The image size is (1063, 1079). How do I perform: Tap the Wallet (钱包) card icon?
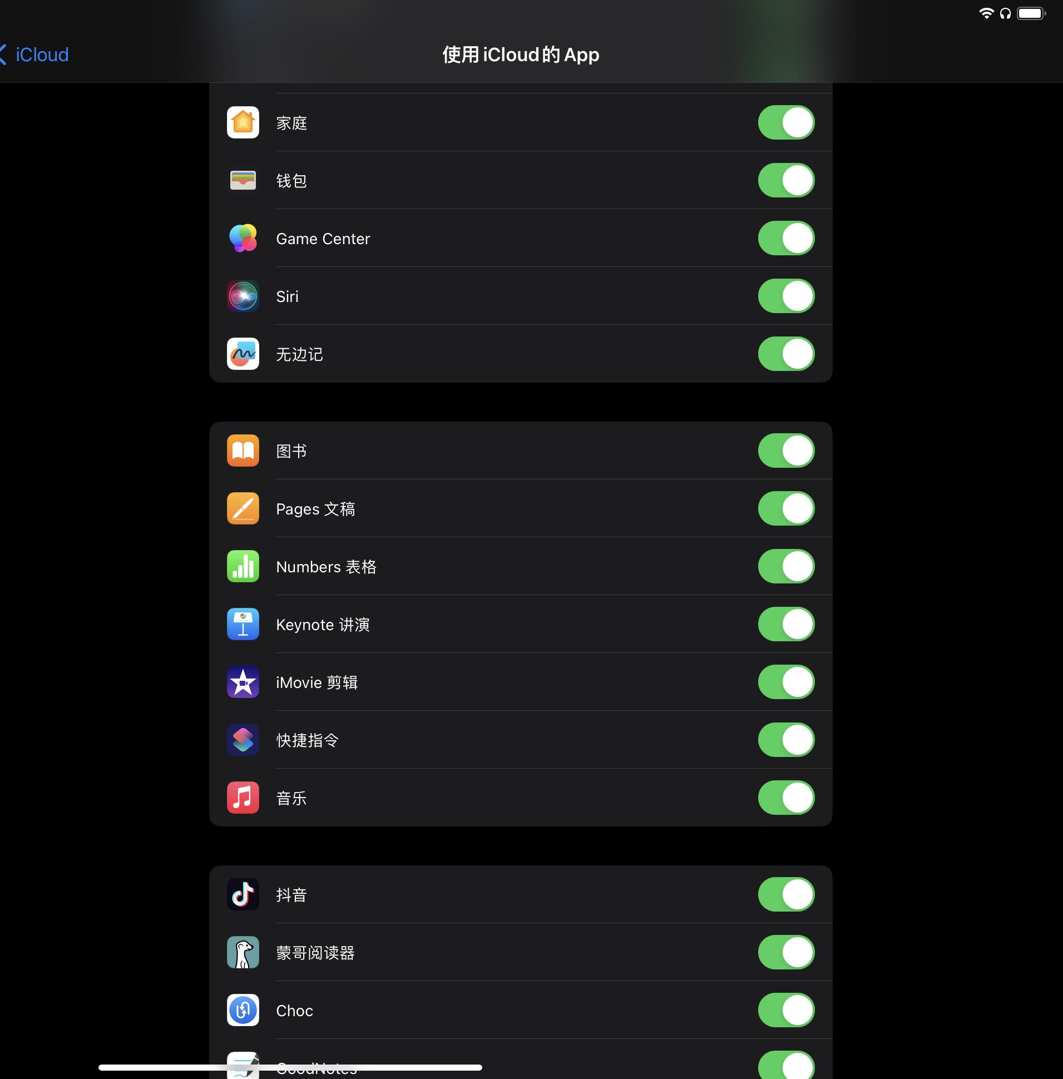point(243,180)
